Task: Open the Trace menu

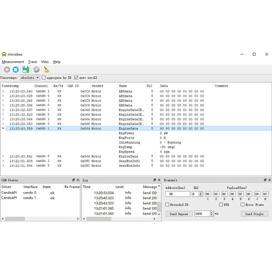Action: (x=33, y=62)
